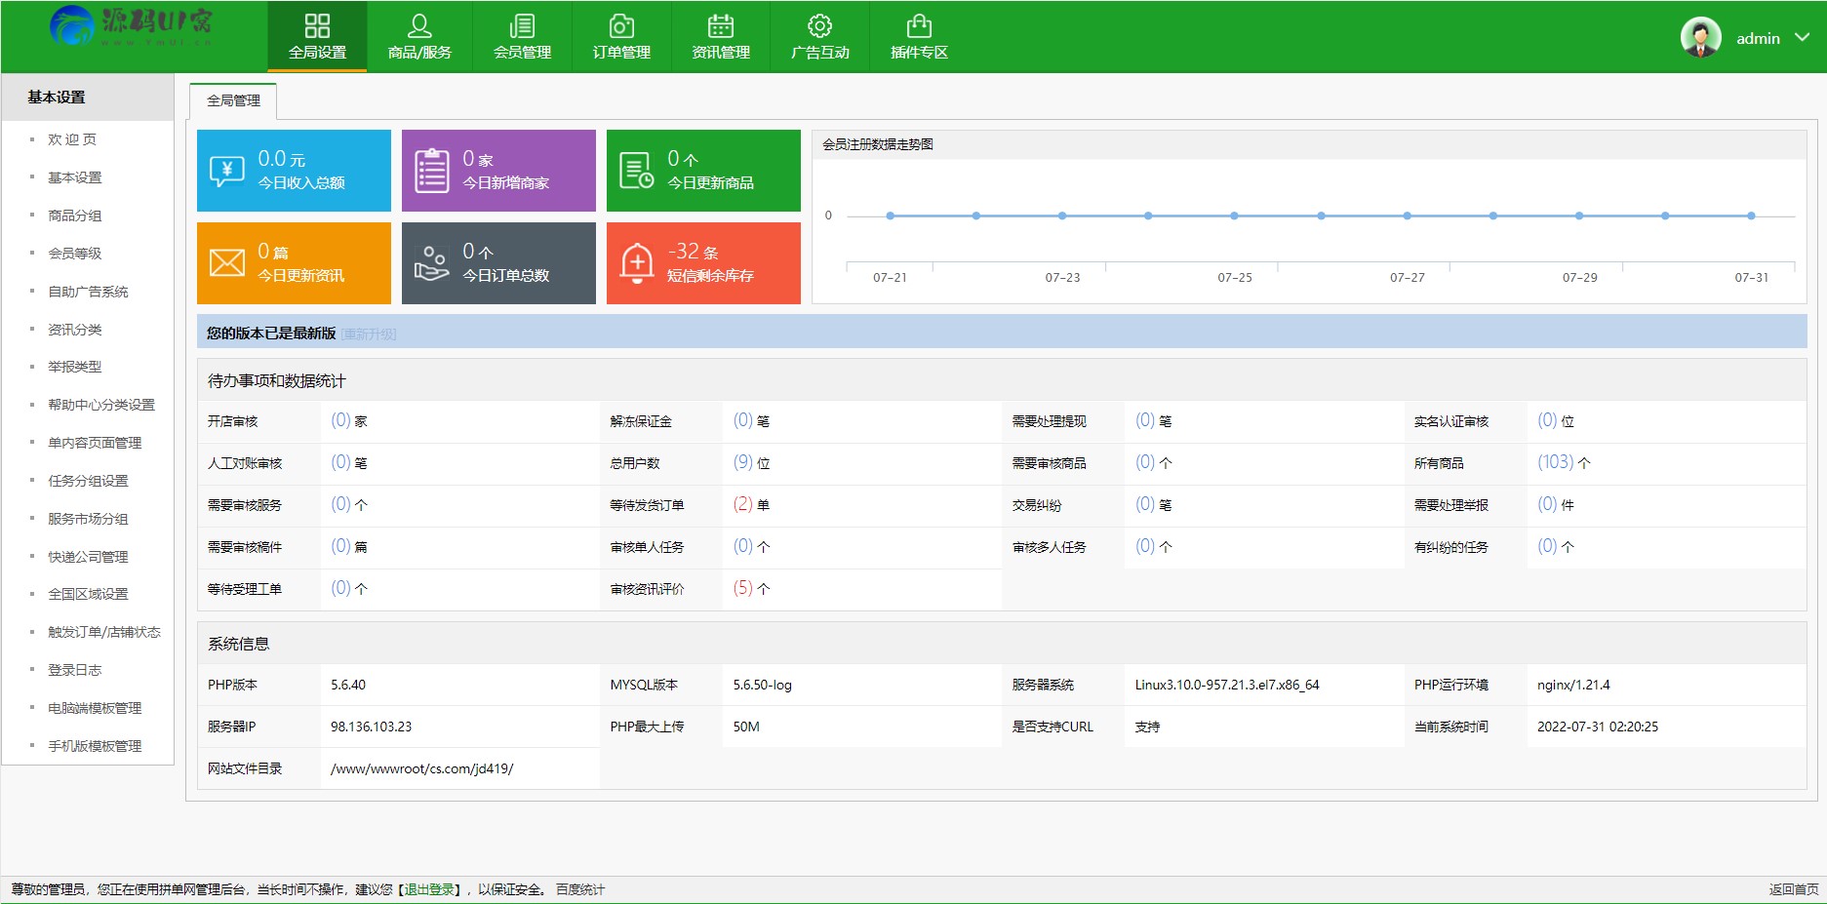
Task: Click the 重新升级 link in version bar
Action: [369, 334]
